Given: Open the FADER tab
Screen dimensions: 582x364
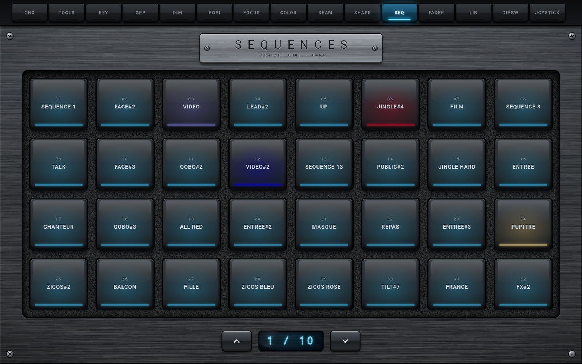Looking at the screenshot, I should point(436,13).
